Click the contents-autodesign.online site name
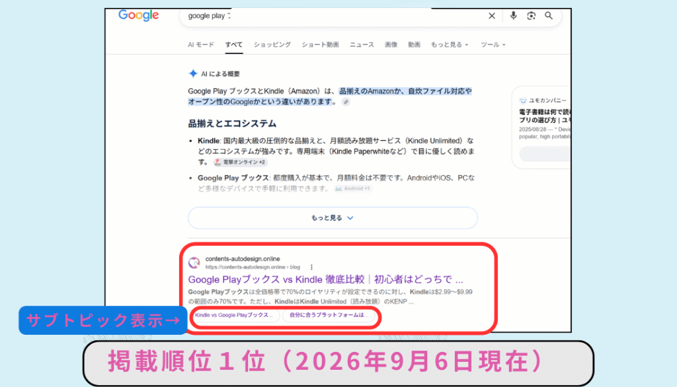The height and width of the screenshot is (387, 677). (243, 259)
